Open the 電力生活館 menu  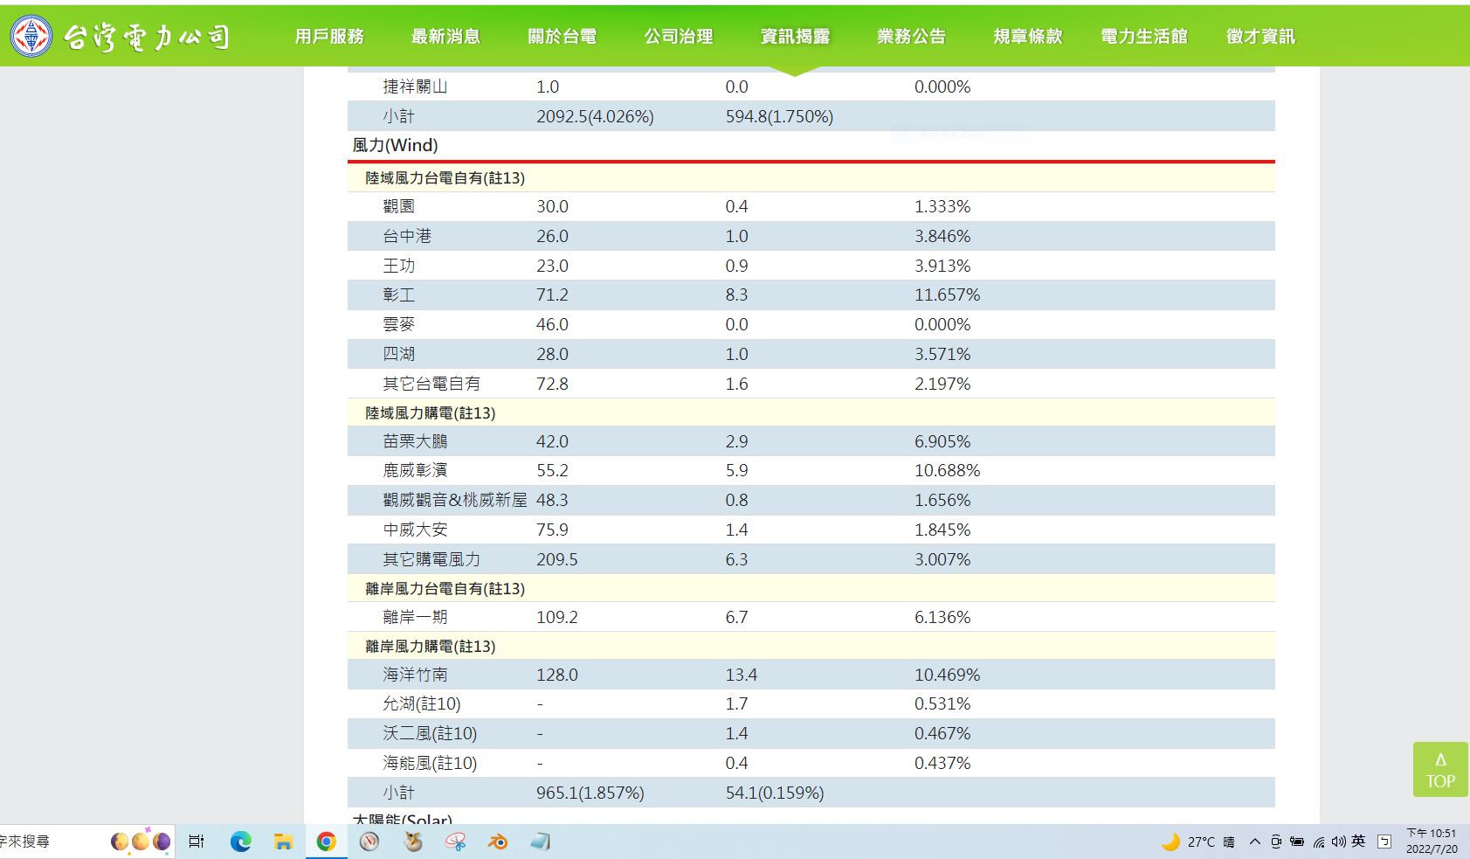pos(1144,36)
